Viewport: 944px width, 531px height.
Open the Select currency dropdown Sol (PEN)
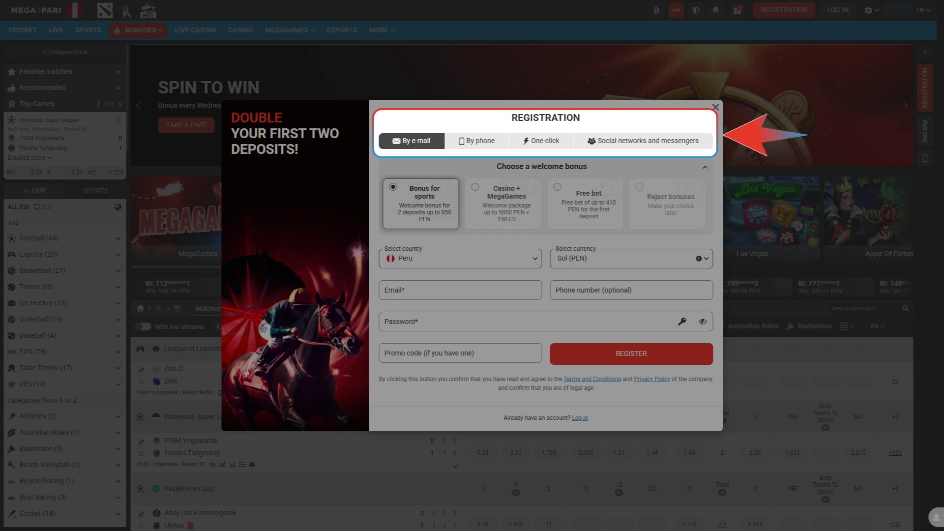[x=631, y=259]
